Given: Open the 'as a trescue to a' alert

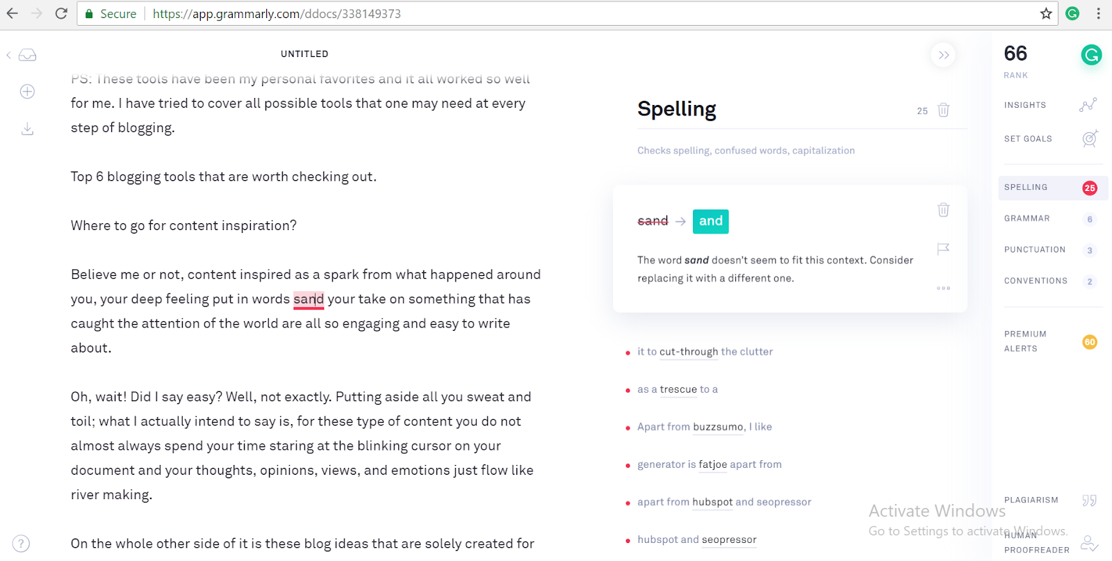Looking at the screenshot, I should pos(677,389).
